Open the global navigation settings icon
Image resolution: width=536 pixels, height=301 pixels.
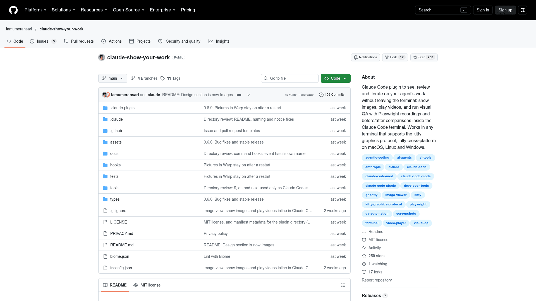point(523,10)
